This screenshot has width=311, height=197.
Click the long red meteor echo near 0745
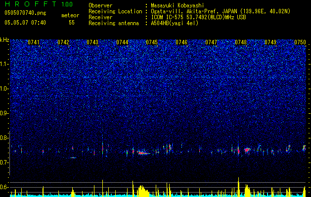(x=143, y=153)
